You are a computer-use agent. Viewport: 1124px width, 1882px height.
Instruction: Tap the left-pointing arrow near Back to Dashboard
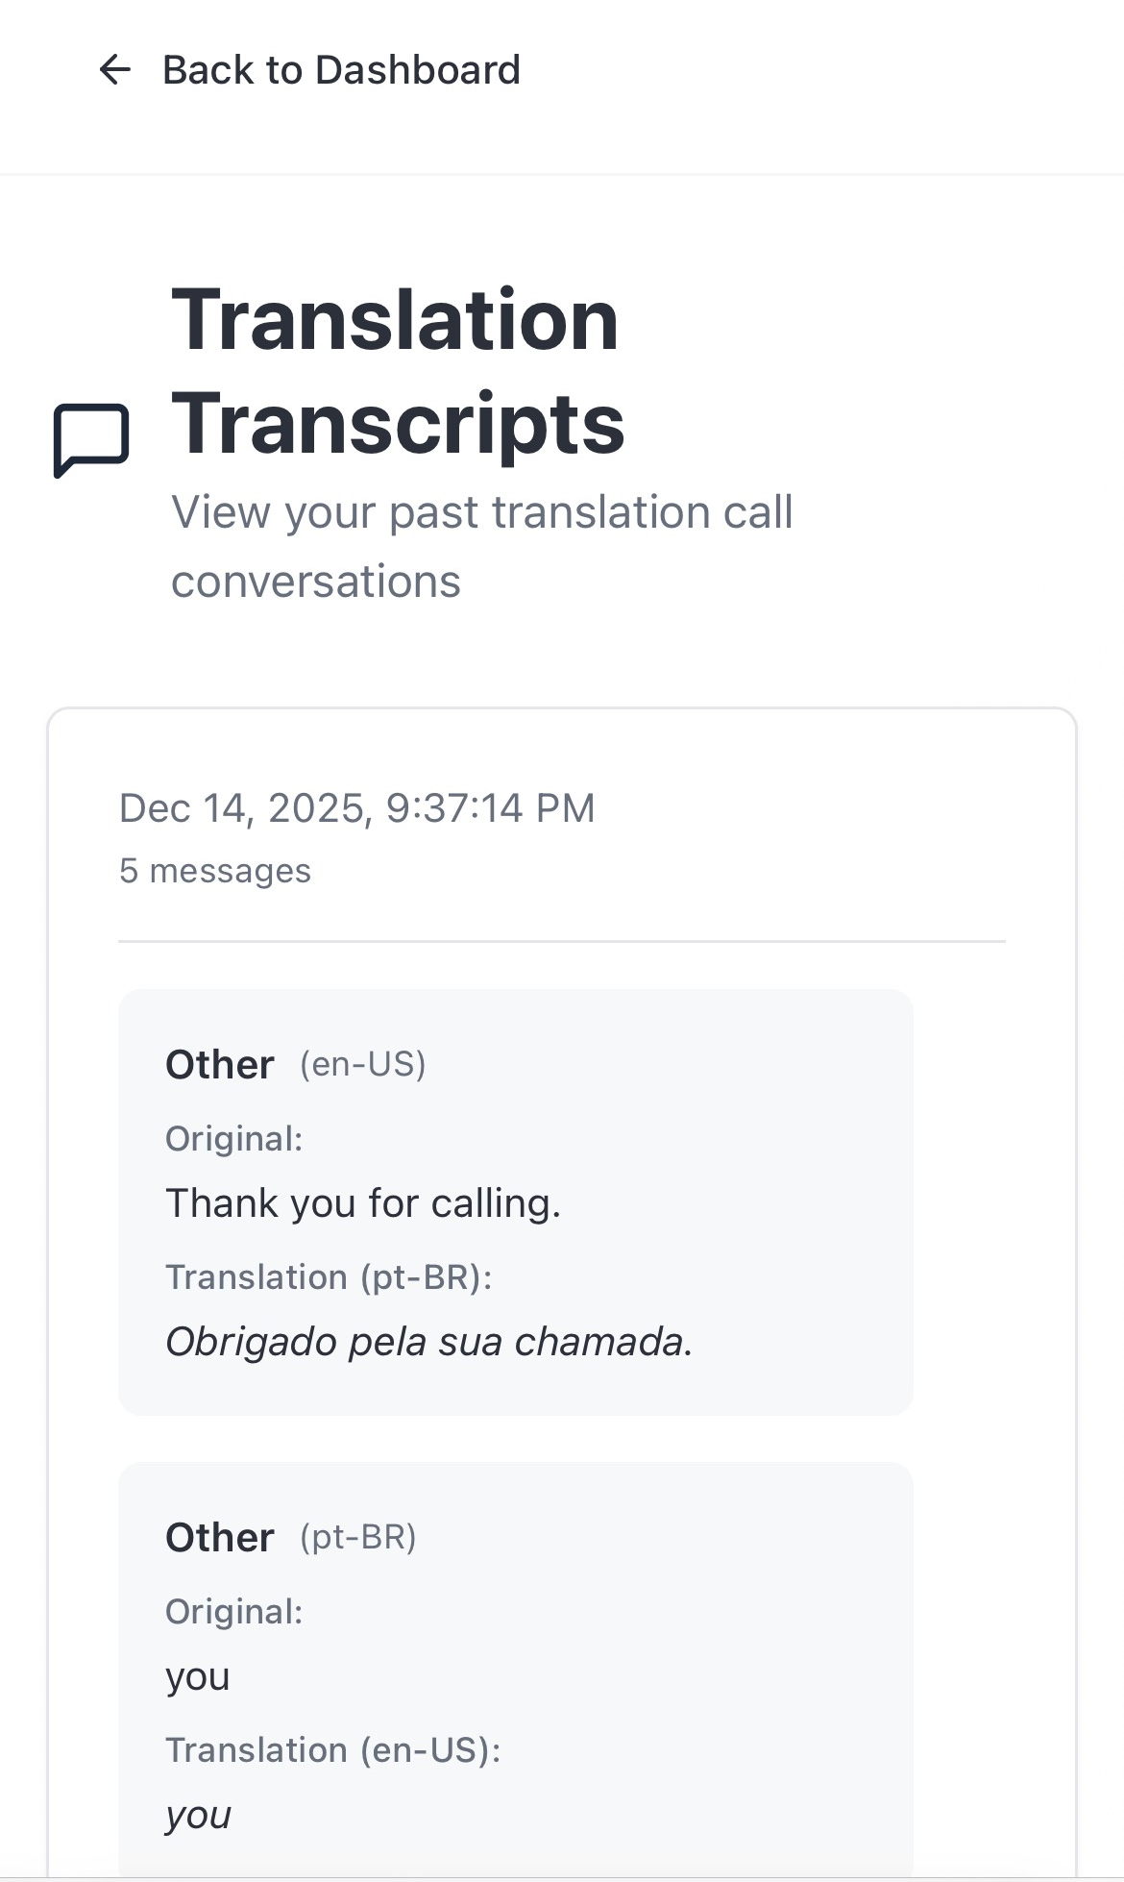(115, 68)
